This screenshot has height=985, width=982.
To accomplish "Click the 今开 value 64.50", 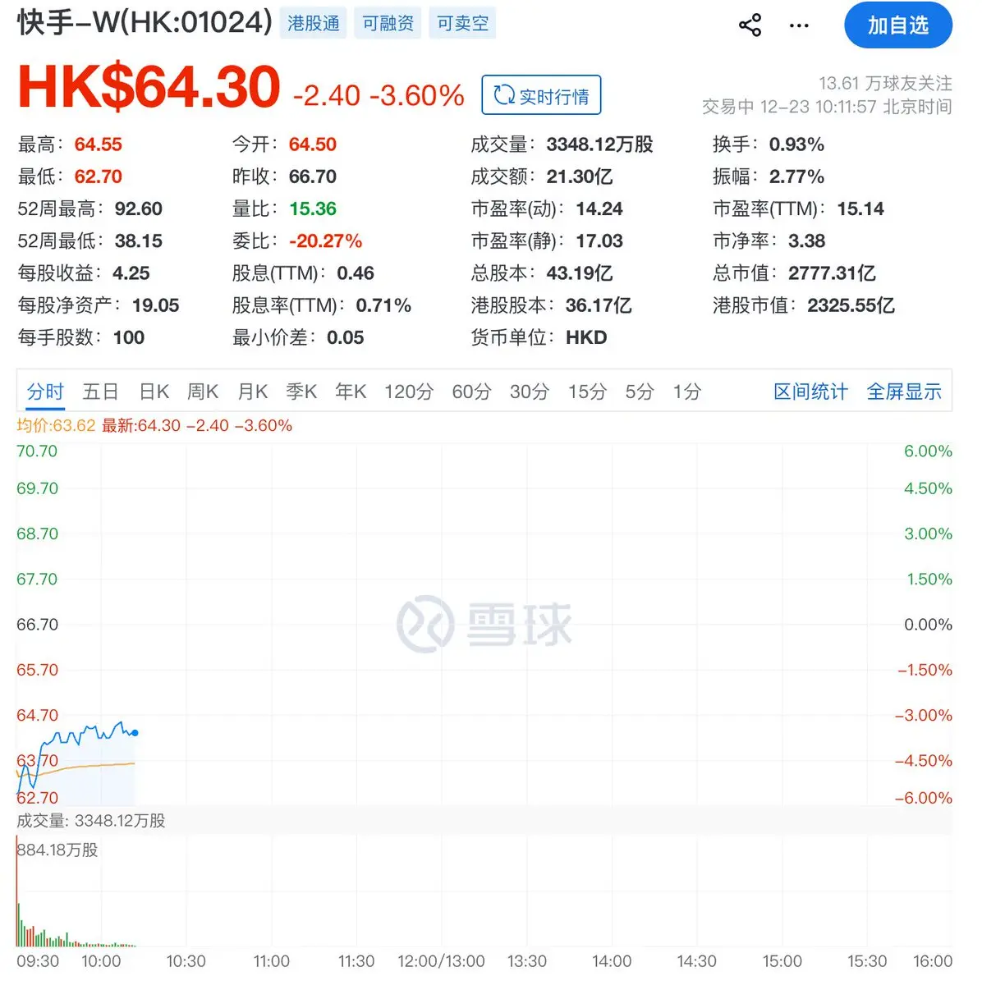I will pos(312,144).
